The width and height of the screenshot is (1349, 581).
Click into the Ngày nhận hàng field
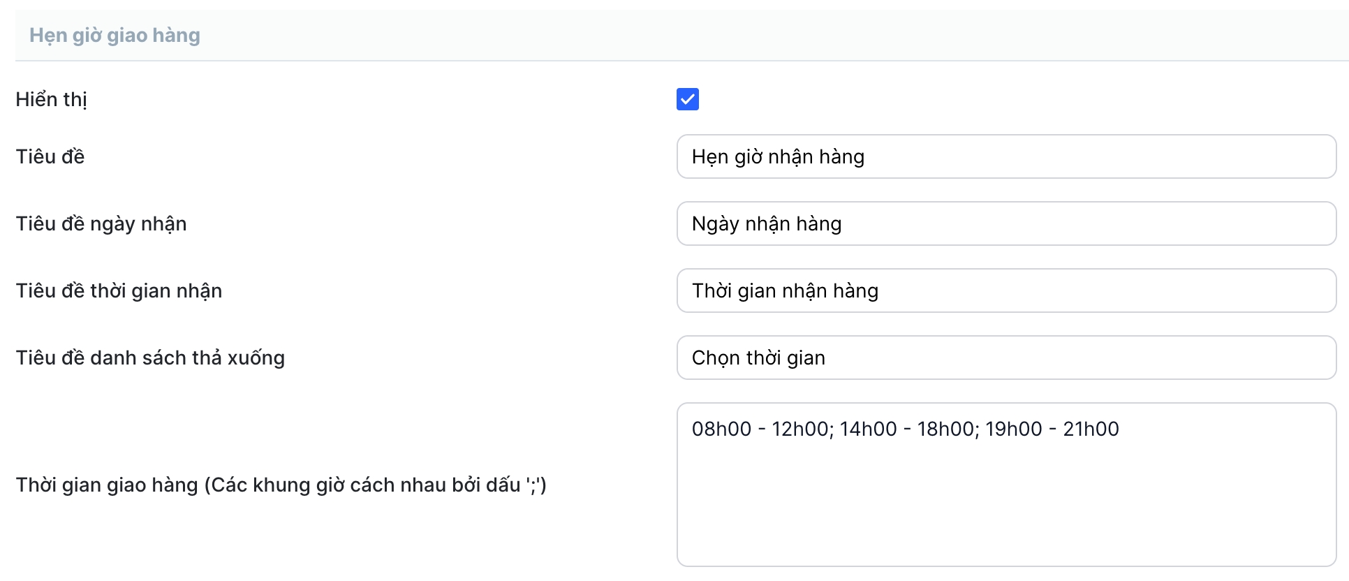(x=1005, y=223)
